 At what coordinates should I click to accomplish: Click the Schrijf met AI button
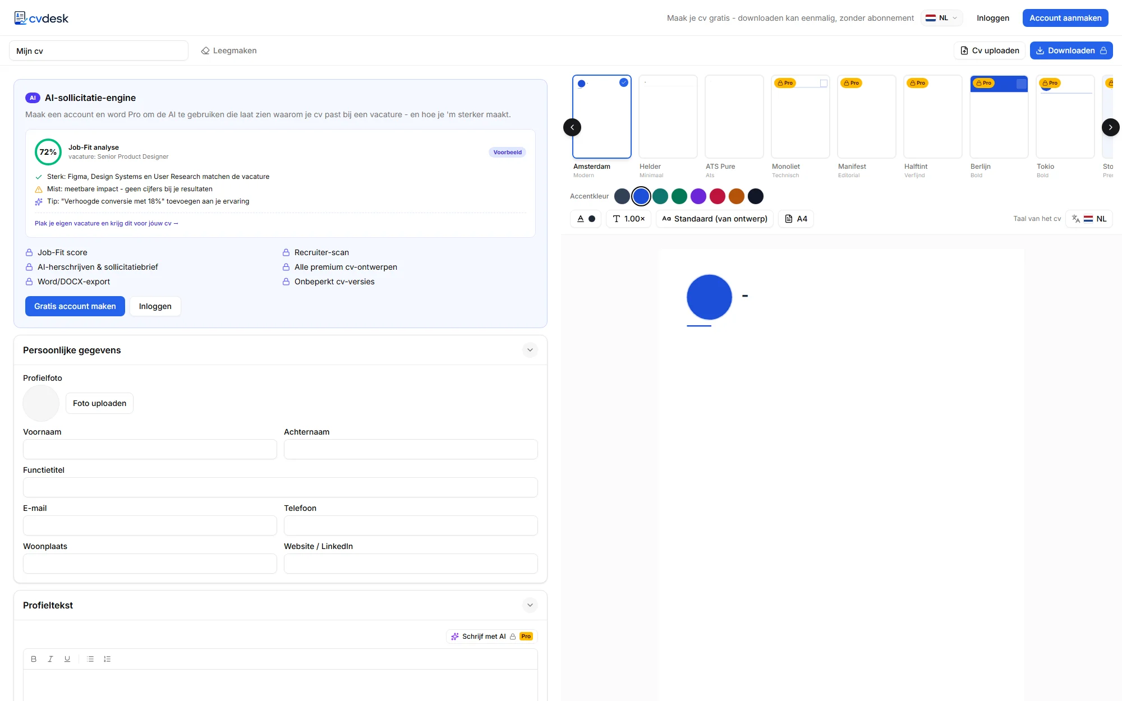[x=491, y=637]
